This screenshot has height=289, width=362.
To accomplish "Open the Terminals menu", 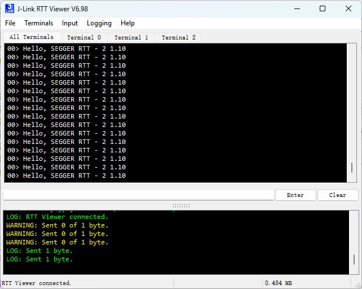I will pyautogui.click(x=38, y=23).
